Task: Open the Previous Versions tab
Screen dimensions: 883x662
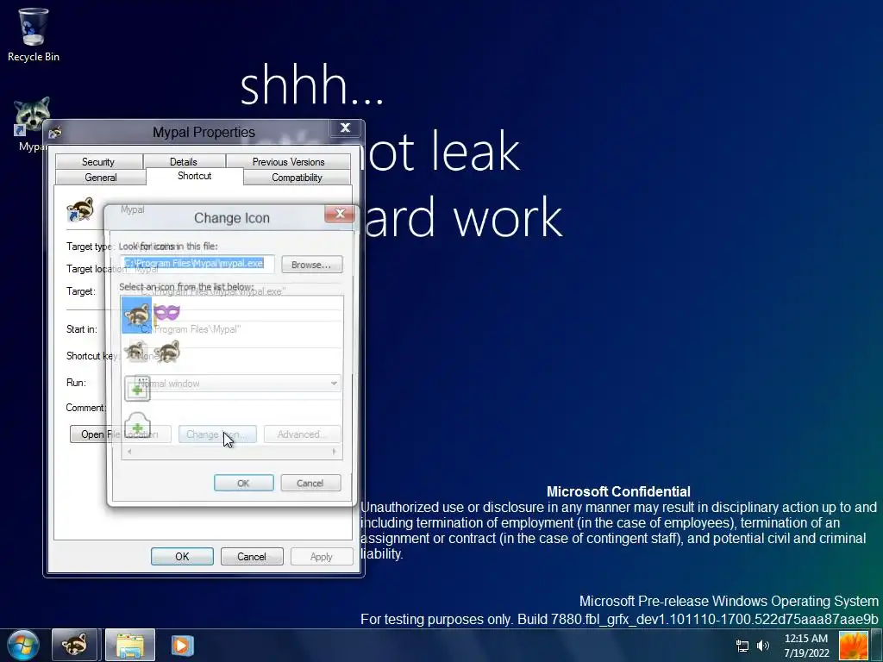Action: (288, 161)
